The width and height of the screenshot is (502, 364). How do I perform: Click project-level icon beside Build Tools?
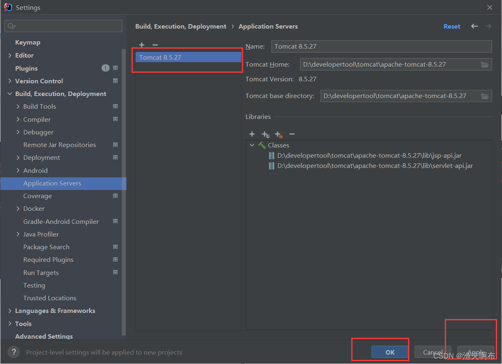[x=115, y=106]
